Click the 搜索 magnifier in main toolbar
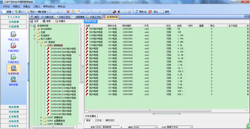 (x=165, y=11)
